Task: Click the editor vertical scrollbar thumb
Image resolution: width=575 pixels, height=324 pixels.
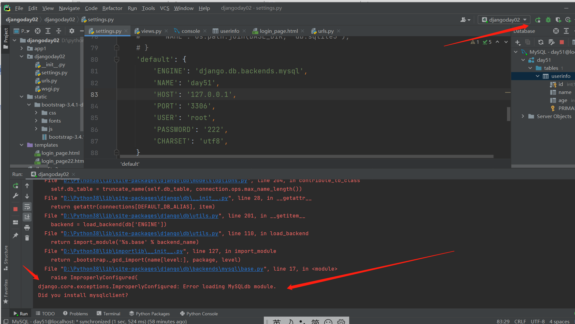Action: [x=508, y=114]
